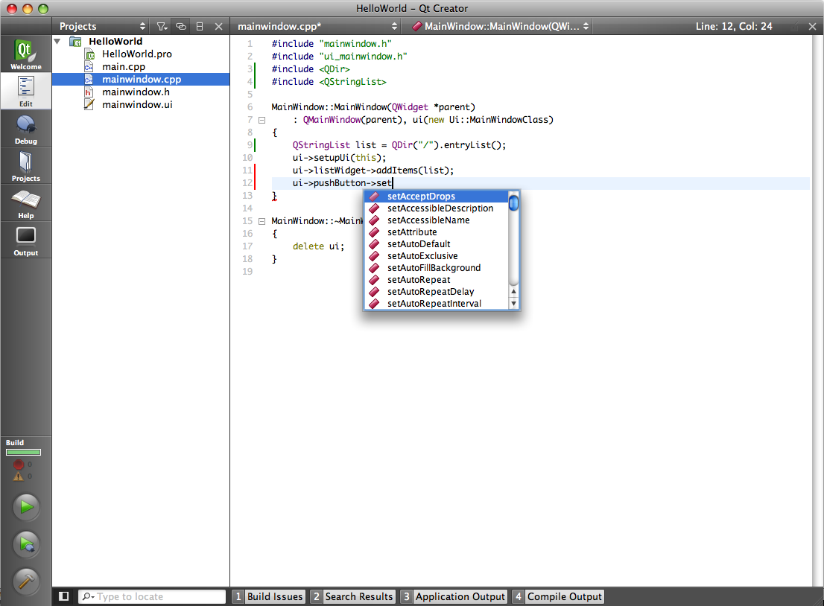Switch to Compile Output pane
The height and width of the screenshot is (606, 824).
click(557, 596)
